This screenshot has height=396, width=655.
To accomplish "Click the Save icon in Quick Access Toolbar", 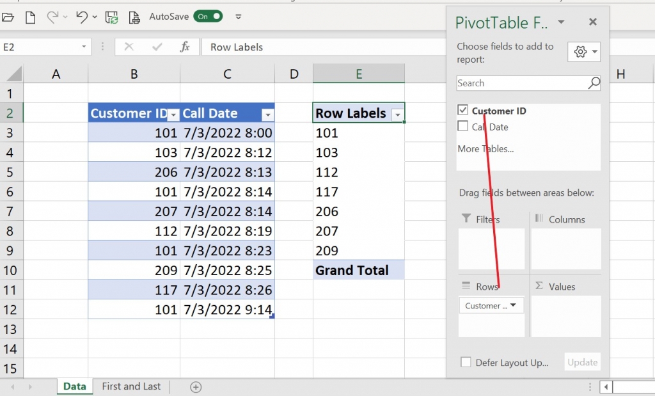I will point(111,17).
